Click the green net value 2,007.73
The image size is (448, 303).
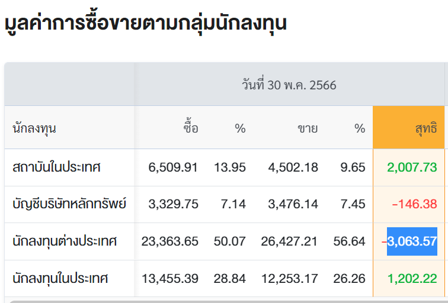pos(412,167)
